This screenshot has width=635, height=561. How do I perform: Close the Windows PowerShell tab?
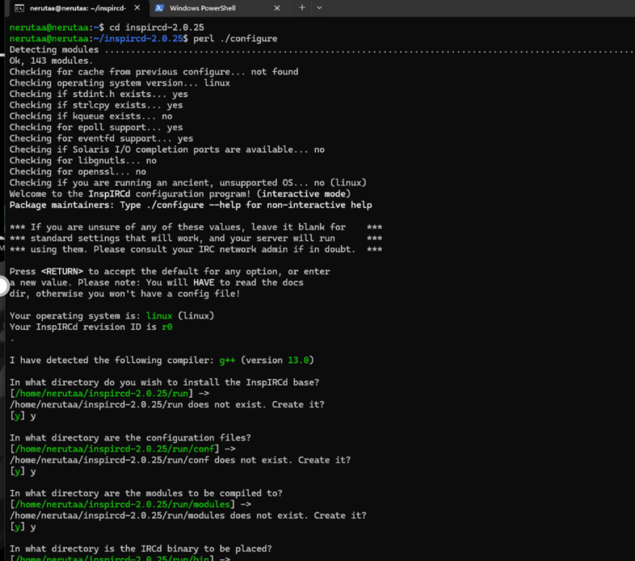277,8
